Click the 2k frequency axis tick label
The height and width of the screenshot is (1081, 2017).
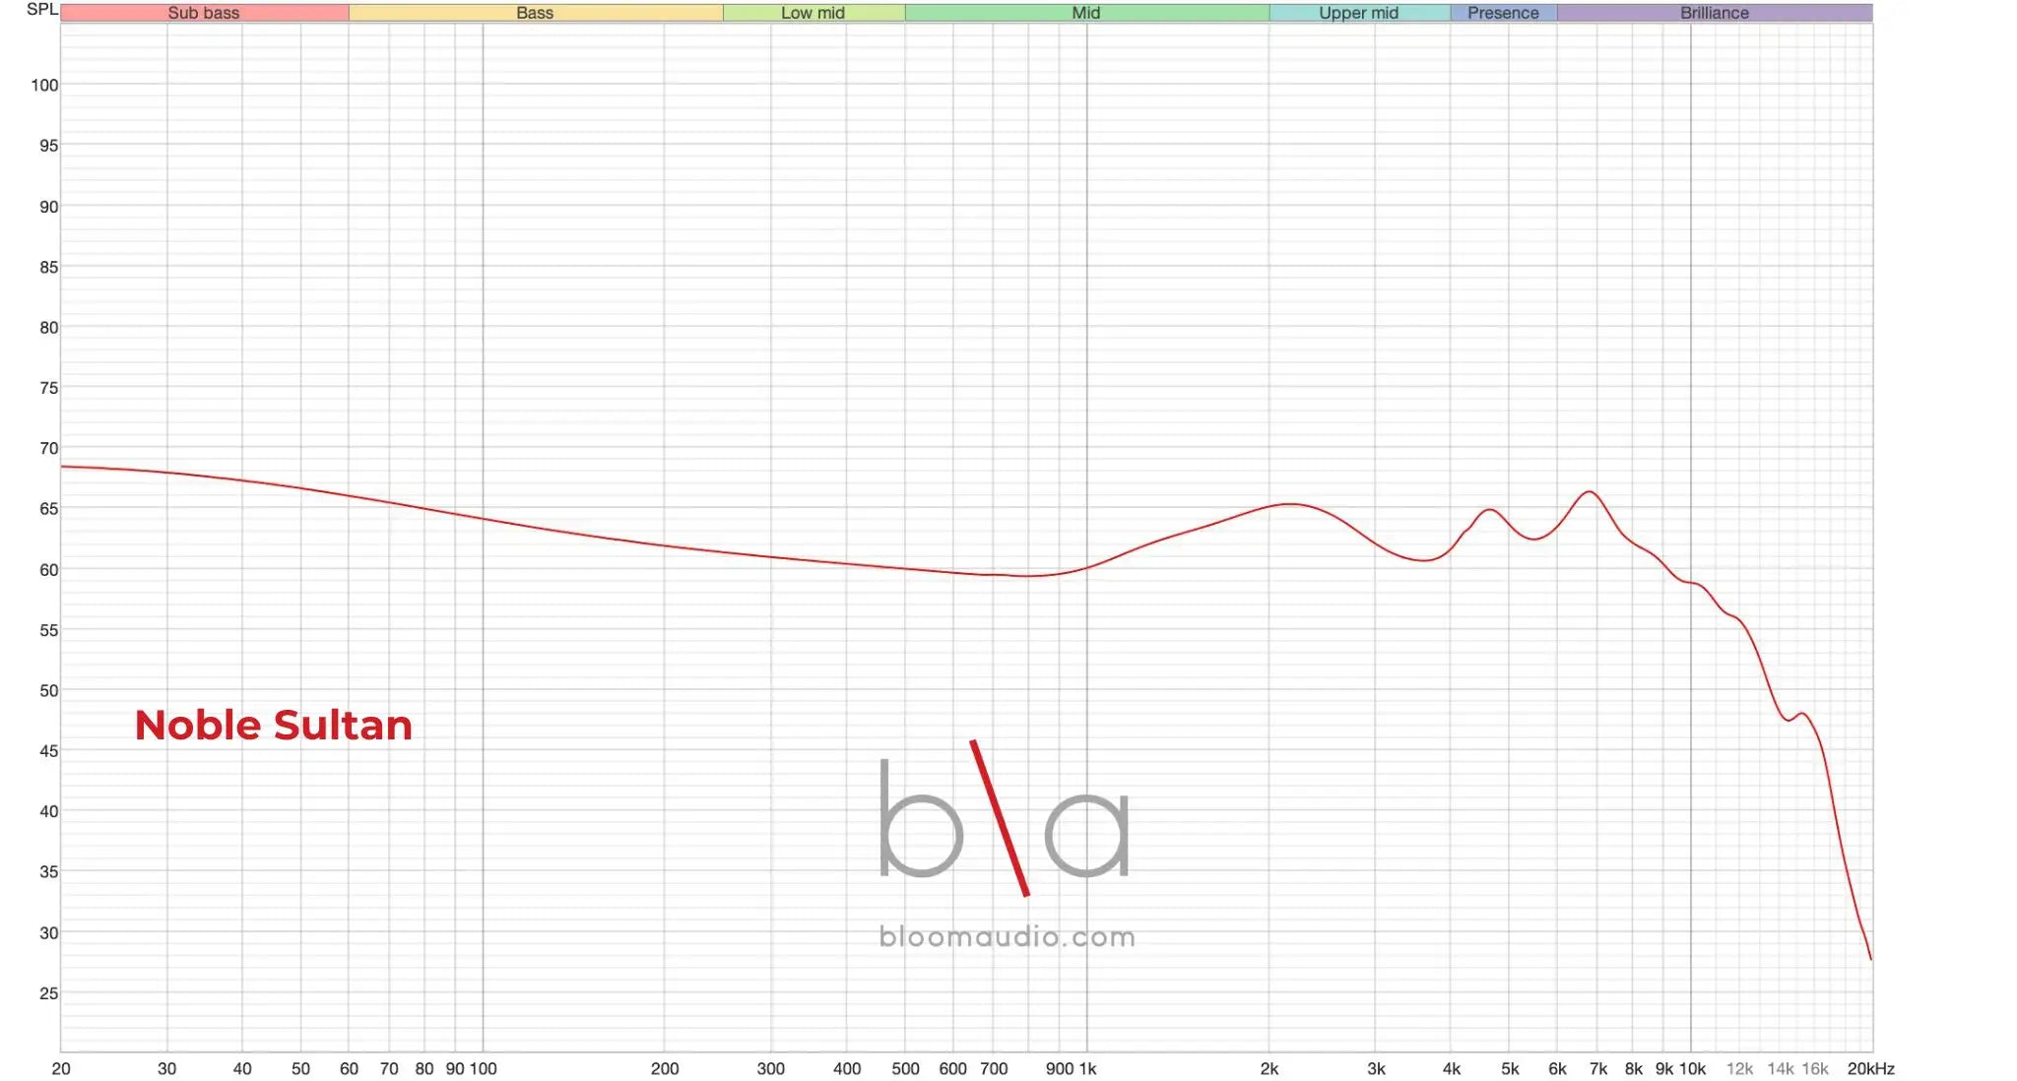[x=1269, y=1069]
